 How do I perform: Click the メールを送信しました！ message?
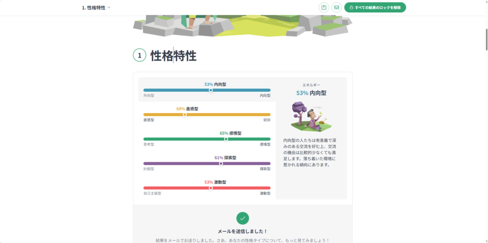click(243, 232)
